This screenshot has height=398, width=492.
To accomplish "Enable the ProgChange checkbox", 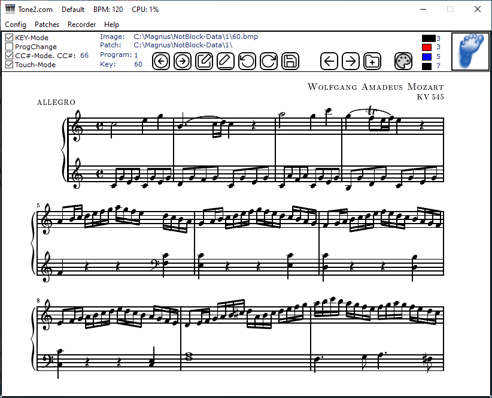I will [x=10, y=47].
